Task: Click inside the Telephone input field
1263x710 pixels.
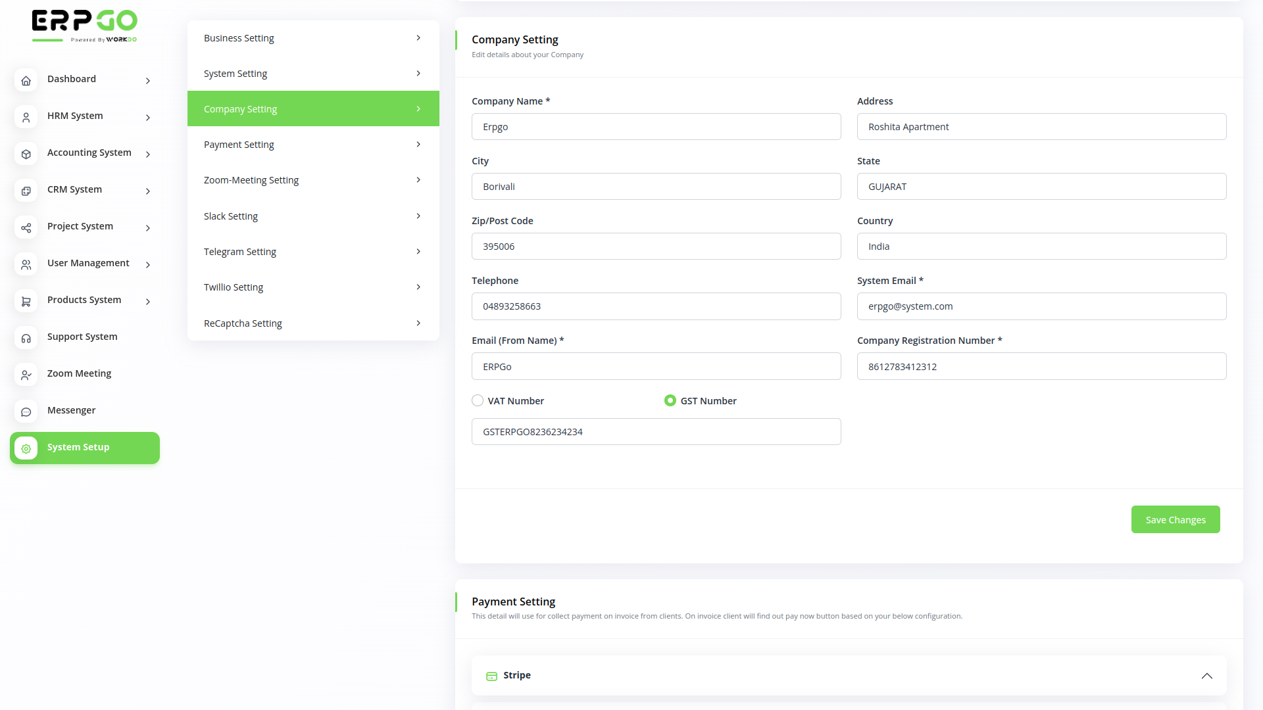Action: (656, 306)
